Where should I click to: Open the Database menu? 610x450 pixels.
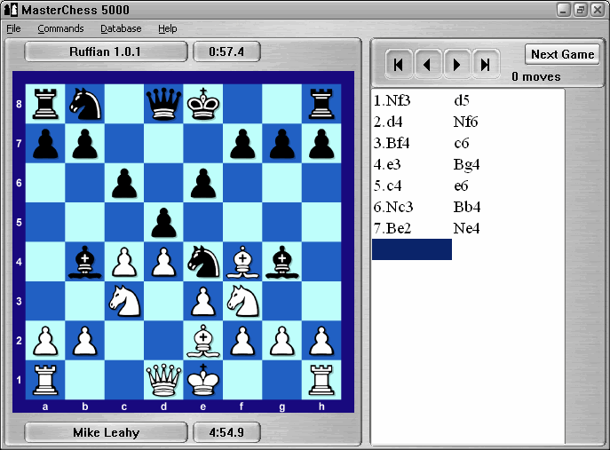pyautogui.click(x=121, y=28)
